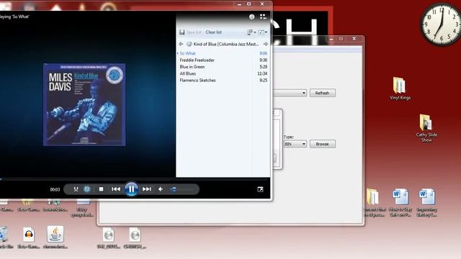Open the Recycle Bin desktop icon
The width and height of the screenshot is (461, 259).
click(x=5, y=238)
